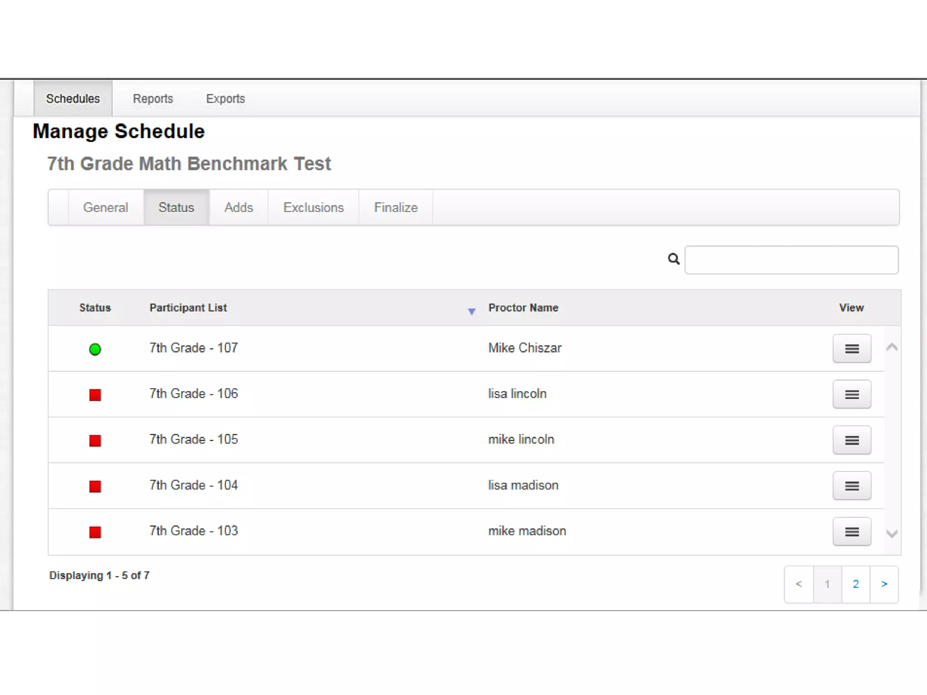The width and height of the screenshot is (927, 695).
Task: Click the next page arrow
Action: point(884,584)
